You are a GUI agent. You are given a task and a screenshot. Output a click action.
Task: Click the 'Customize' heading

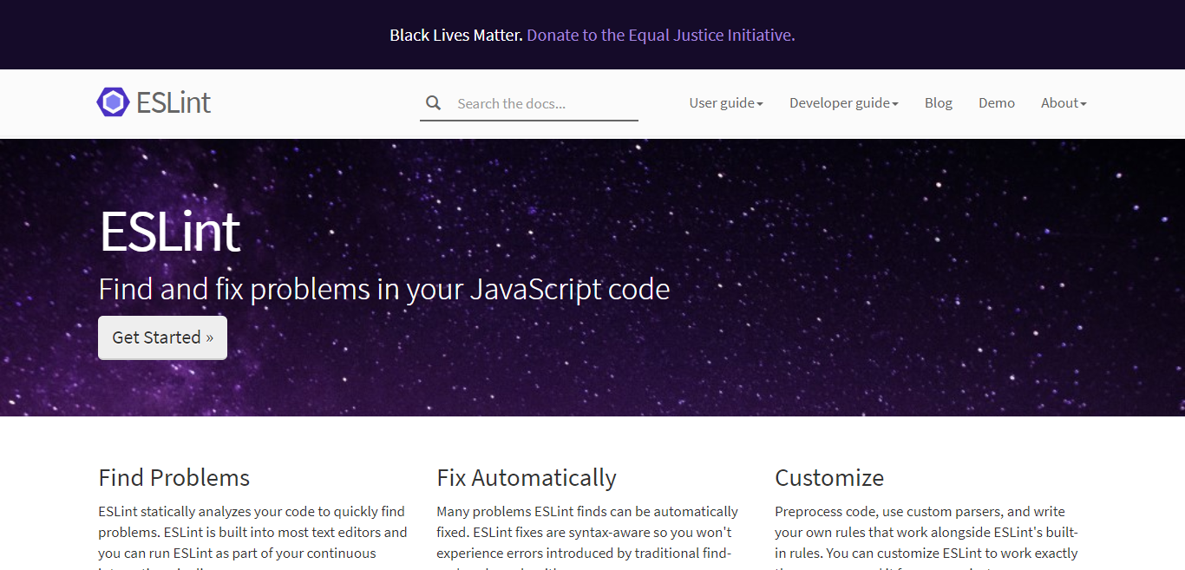tap(829, 478)
